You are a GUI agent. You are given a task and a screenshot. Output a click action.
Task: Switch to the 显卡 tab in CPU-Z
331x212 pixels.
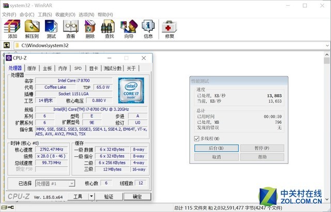pyautogui.click(x=93, y=68)
